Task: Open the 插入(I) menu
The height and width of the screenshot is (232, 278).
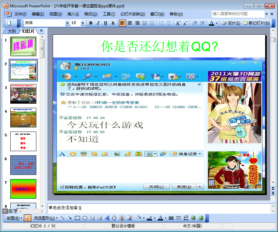Action: tap(73, 14)
